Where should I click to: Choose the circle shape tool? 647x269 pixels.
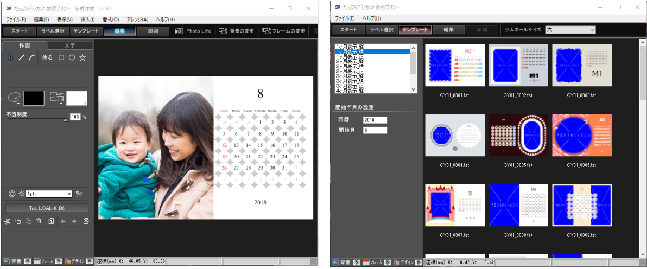[72, 57]
